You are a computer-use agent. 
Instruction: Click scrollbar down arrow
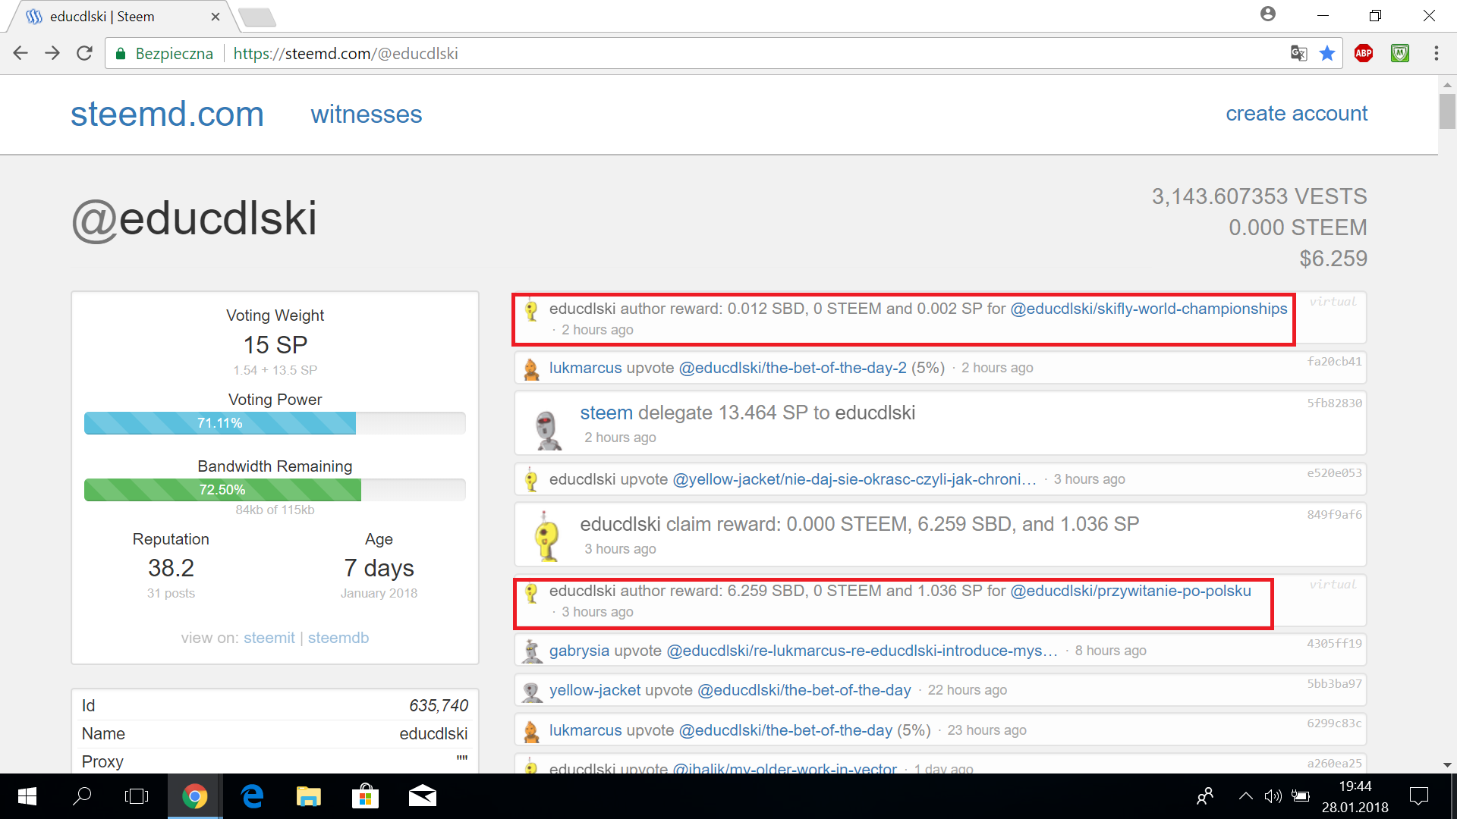[x=1447, y=765]
